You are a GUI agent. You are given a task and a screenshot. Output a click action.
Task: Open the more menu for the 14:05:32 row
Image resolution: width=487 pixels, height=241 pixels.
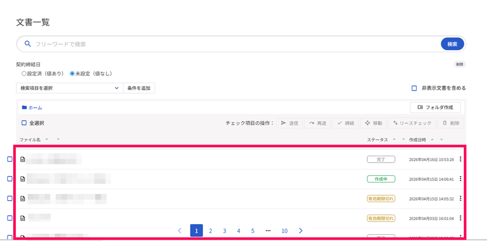(460, 198)
